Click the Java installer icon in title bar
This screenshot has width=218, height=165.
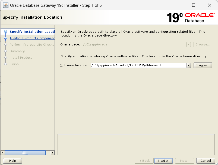5,5
